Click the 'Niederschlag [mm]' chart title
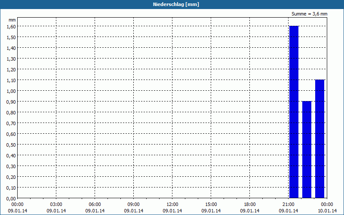The width and height of the screenshot is (344, 215). 176,4
